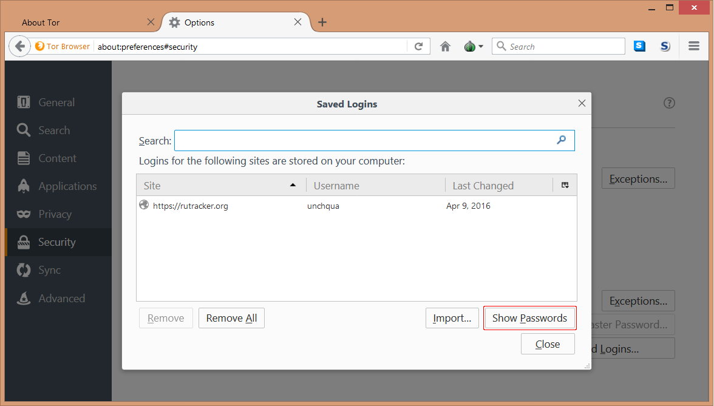Click the magnifier icon in Saved Logins search

pyautogui.click(x=561, y=140)
